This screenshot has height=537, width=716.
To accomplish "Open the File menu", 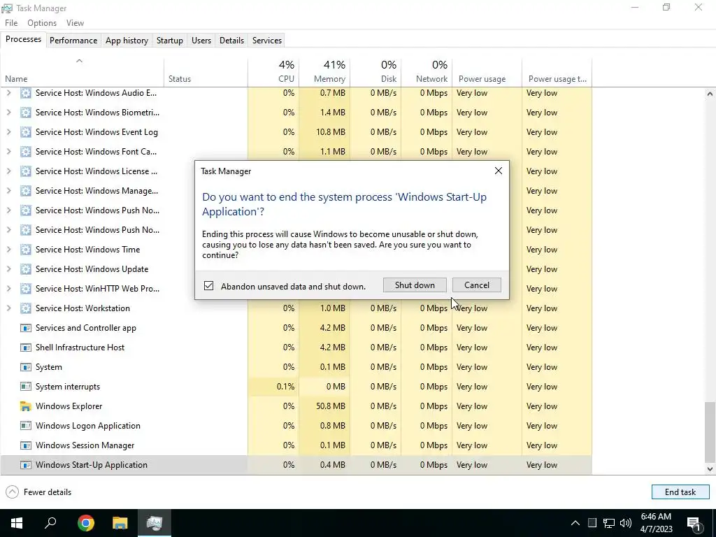I will (11, 23).
